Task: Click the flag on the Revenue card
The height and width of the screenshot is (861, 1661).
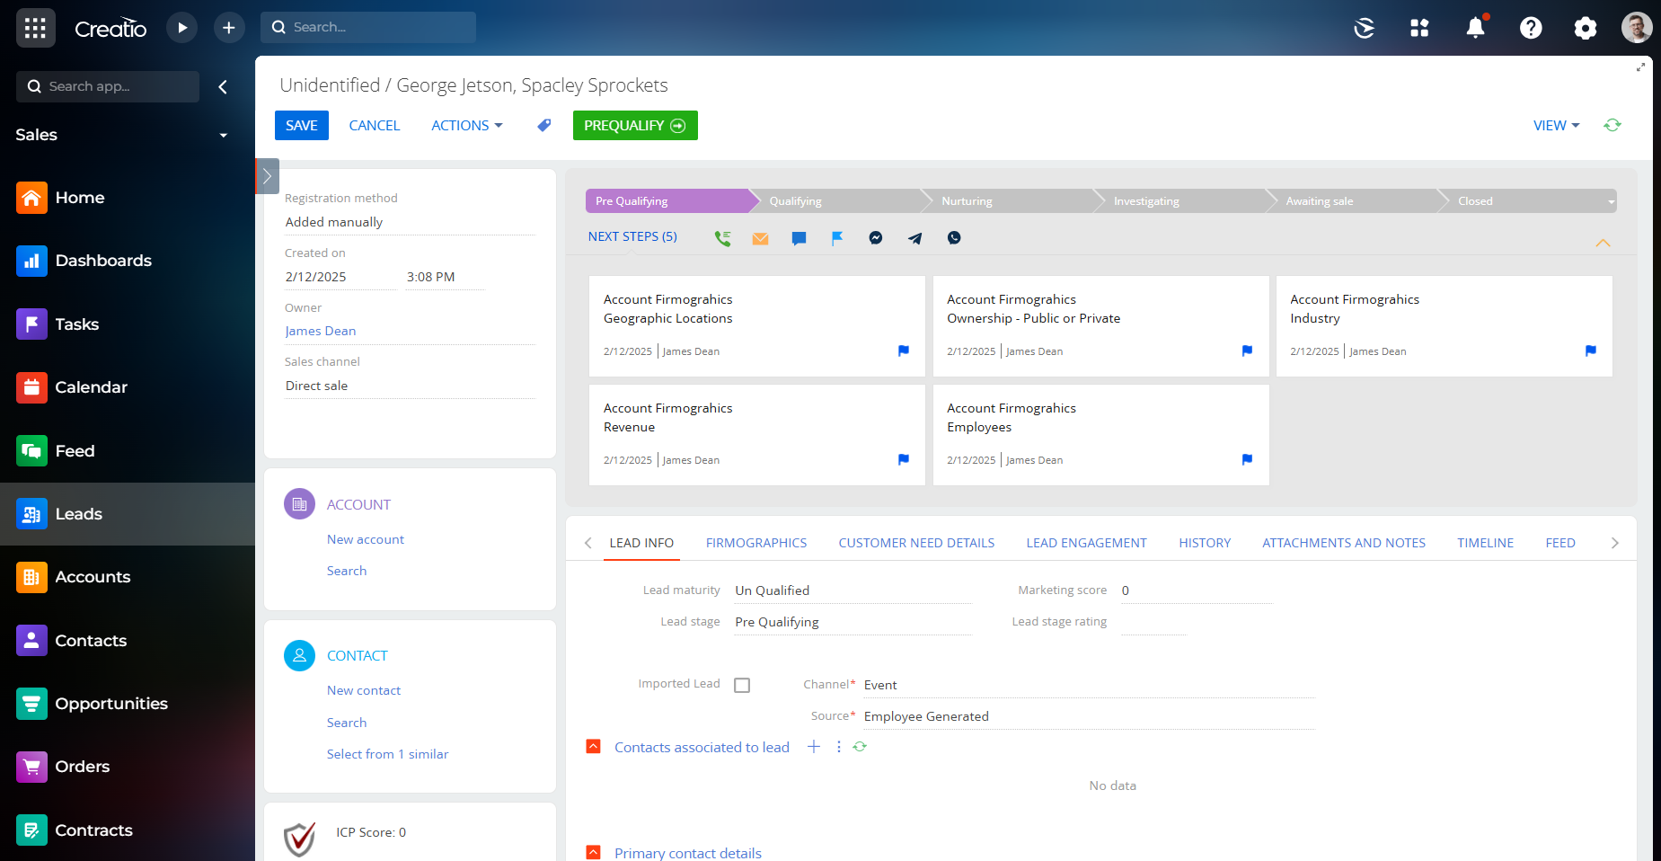Action: click(904, 460)
